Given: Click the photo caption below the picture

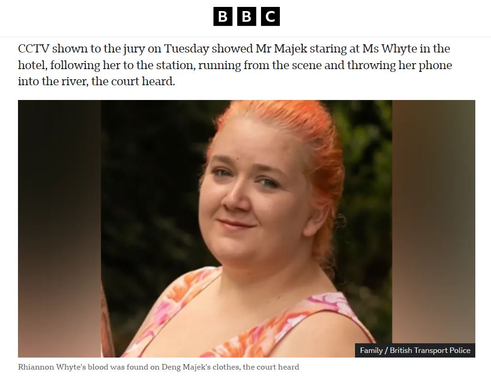Looking at the screenshot, I should 159,367.
